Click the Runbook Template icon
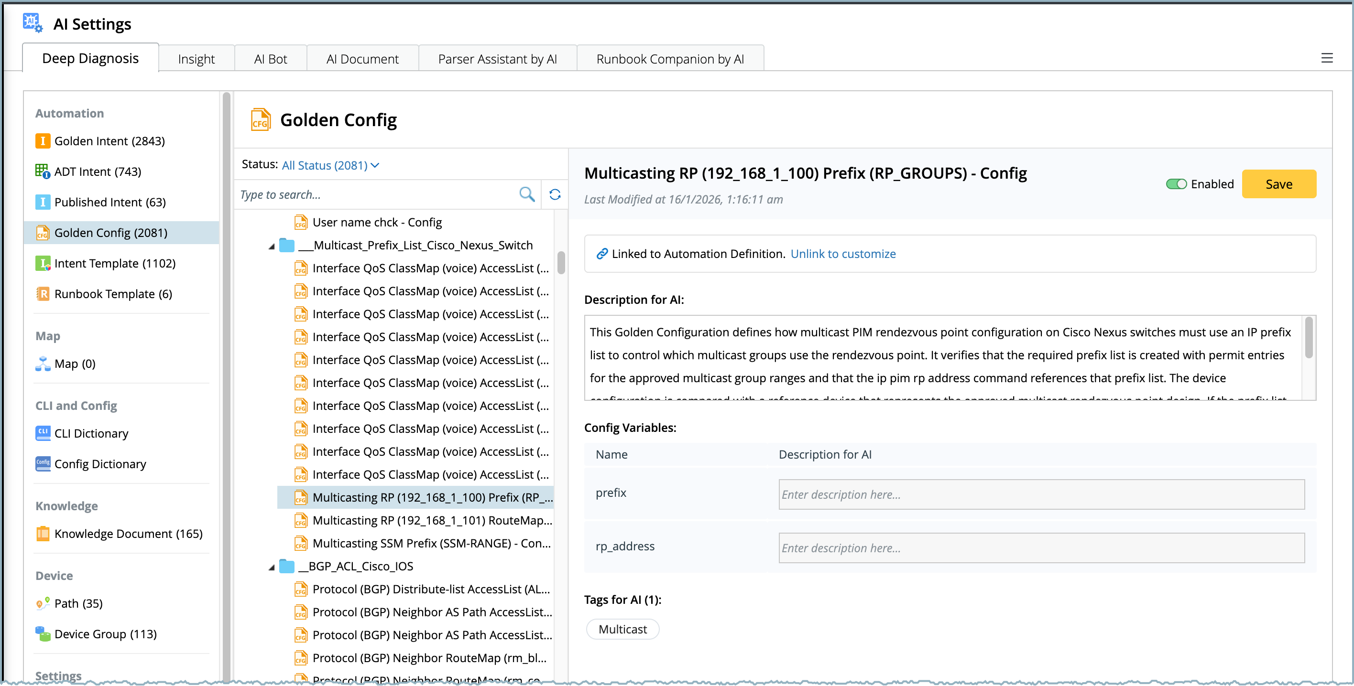 pos(43,294)
